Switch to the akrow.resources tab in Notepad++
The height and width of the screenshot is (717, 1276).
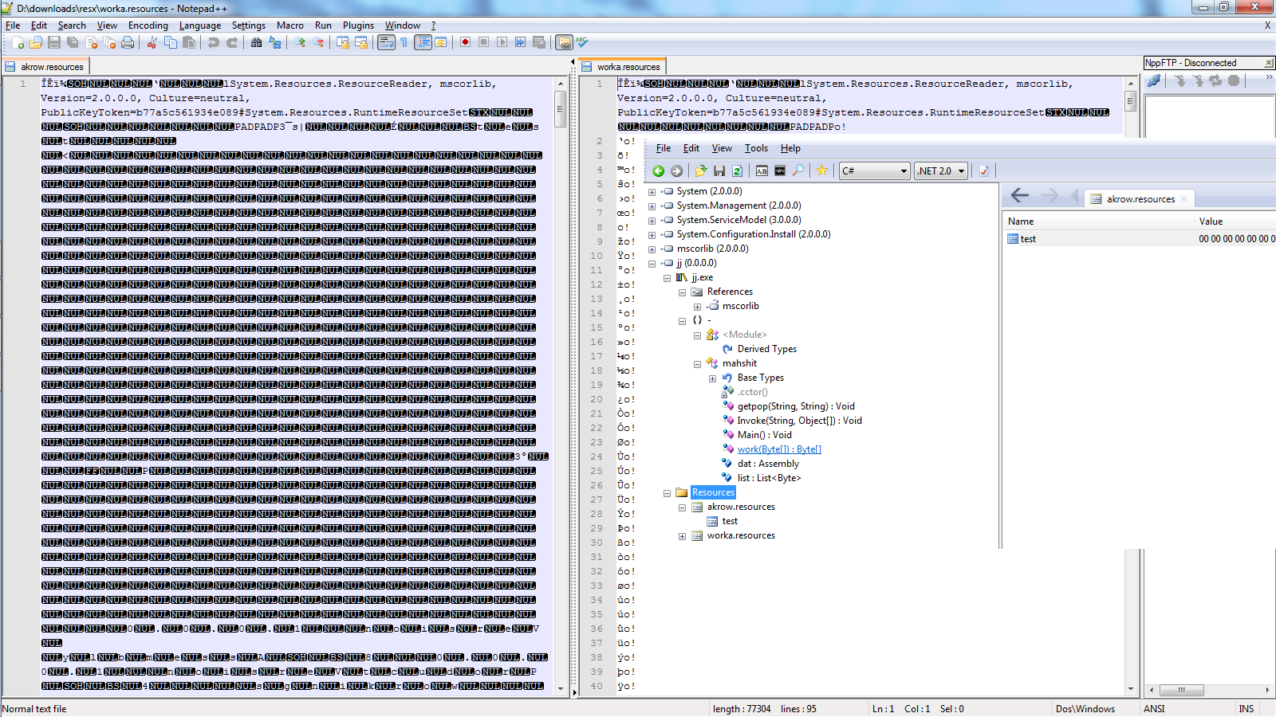[x=45, y=67]
